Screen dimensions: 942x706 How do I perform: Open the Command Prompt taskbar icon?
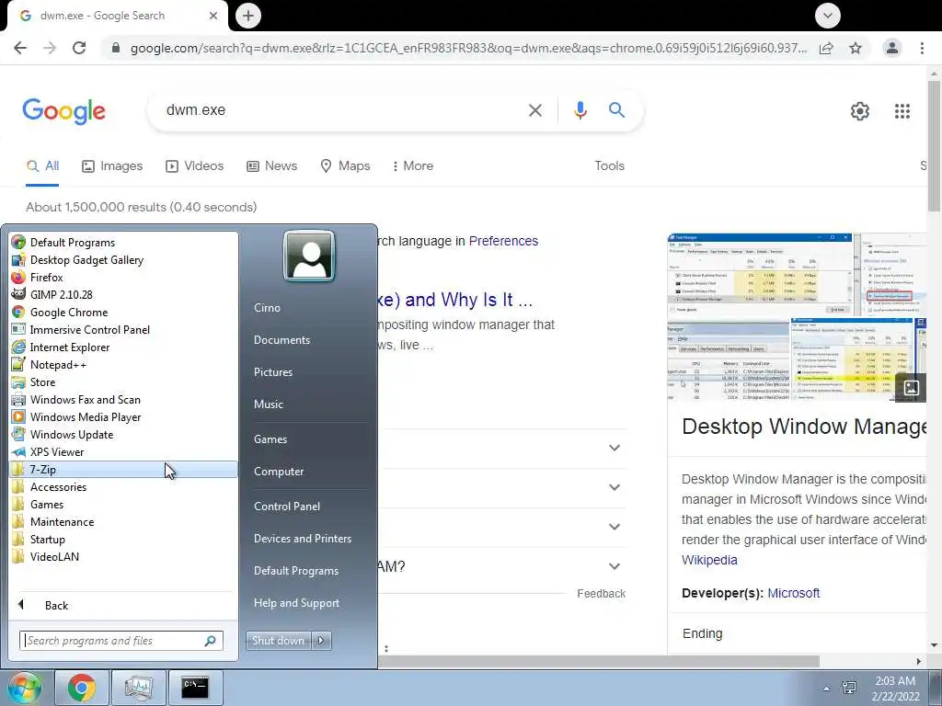[x=195, y=688]
